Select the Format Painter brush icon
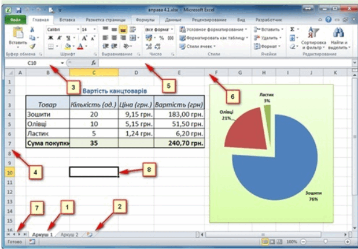Image resolution: width=358 pixels, height=249 pixels. coord(32,46)
